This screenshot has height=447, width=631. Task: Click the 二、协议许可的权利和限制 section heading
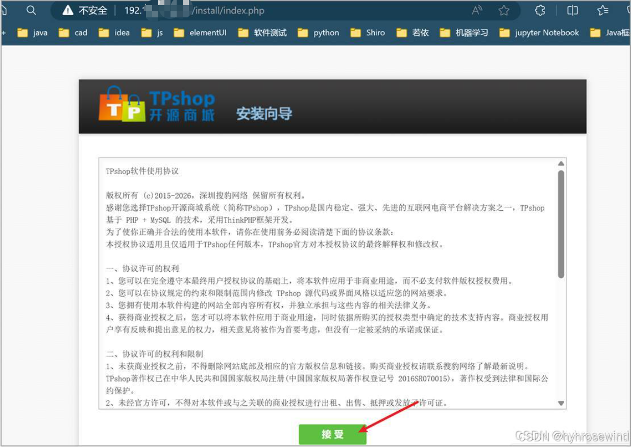(155, 354)
